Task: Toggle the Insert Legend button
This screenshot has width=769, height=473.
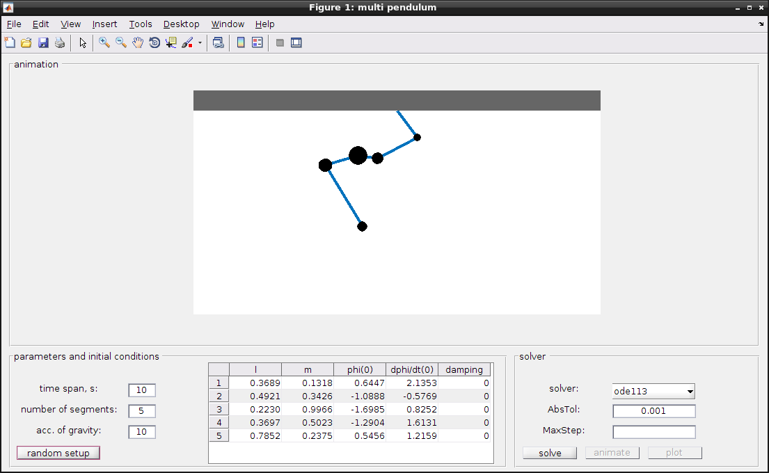Action: (x=257, y=42)
